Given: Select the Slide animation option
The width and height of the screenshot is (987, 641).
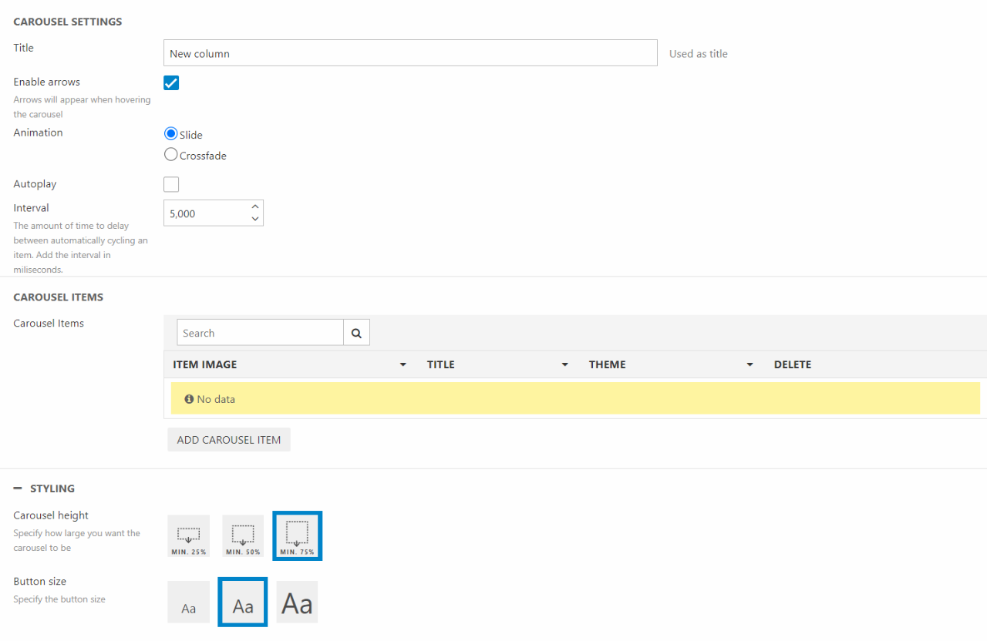Looking at the screenshot, I should click(x=171, y=133).
